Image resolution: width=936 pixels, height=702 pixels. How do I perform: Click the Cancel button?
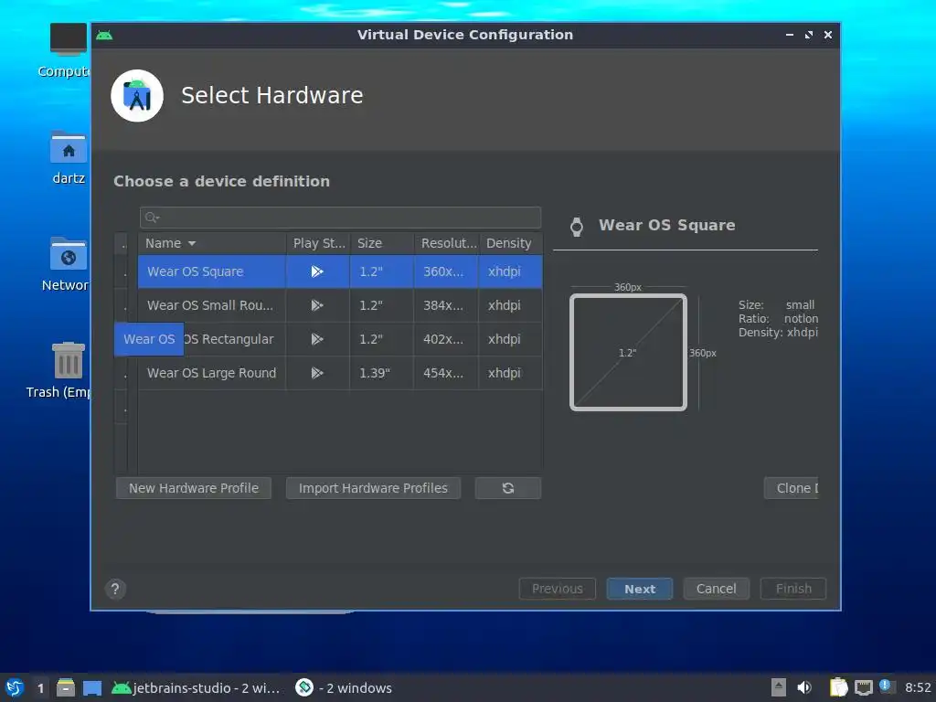click(717, 590)
